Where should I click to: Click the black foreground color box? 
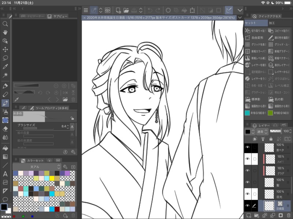[x=4, y=207]
